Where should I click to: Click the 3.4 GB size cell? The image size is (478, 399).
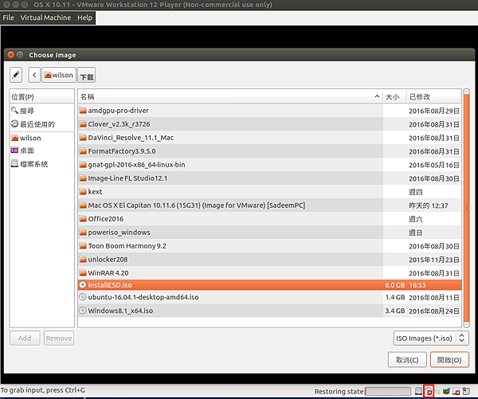tap(395, 311)
